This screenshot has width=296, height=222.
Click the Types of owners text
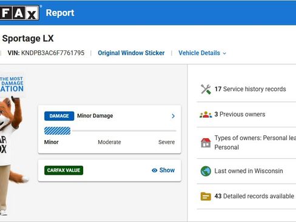click(255, 143)
